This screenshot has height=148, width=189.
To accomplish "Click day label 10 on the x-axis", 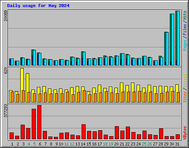I will click(x=61, y=144).
